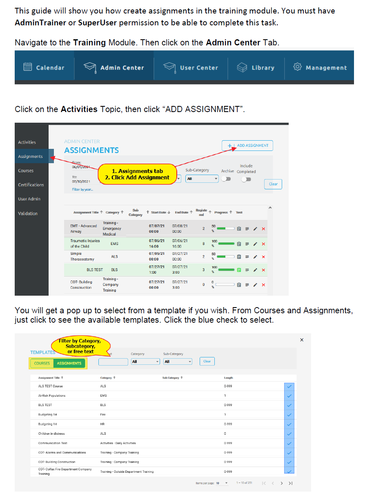Switch templates view to Courses

(42, 363)
